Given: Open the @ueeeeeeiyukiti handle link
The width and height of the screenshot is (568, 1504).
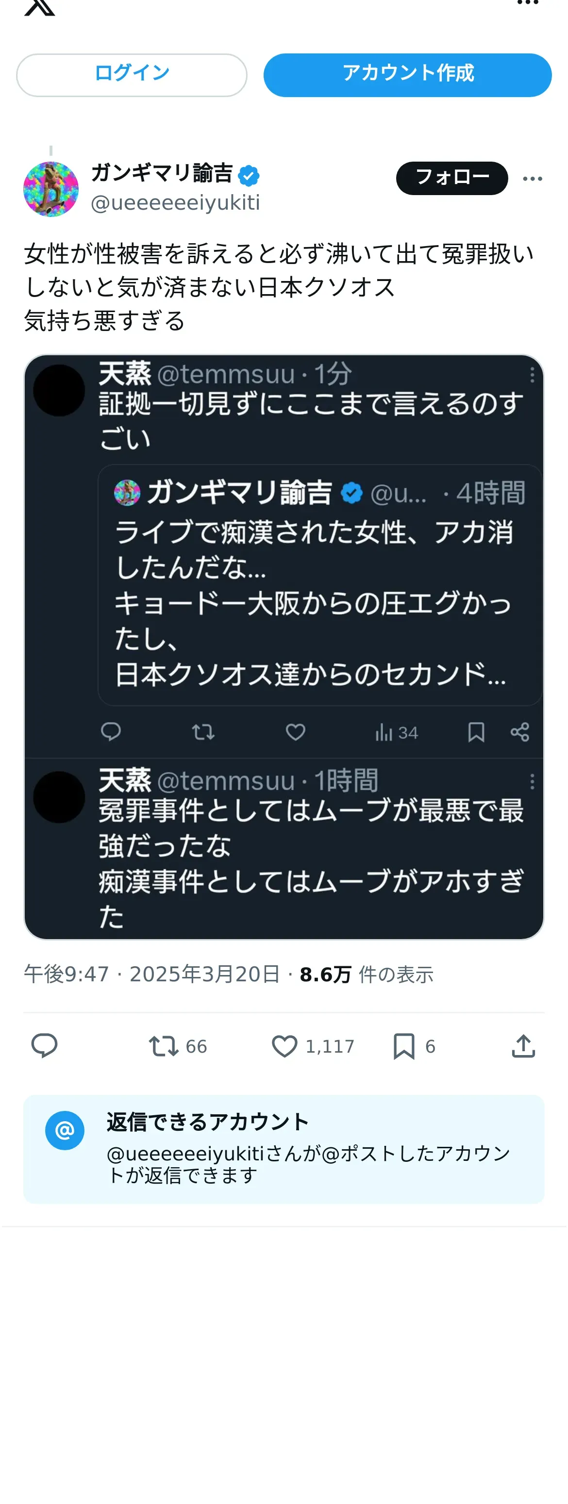Looking at the screenshot, I should click(175, 202).
